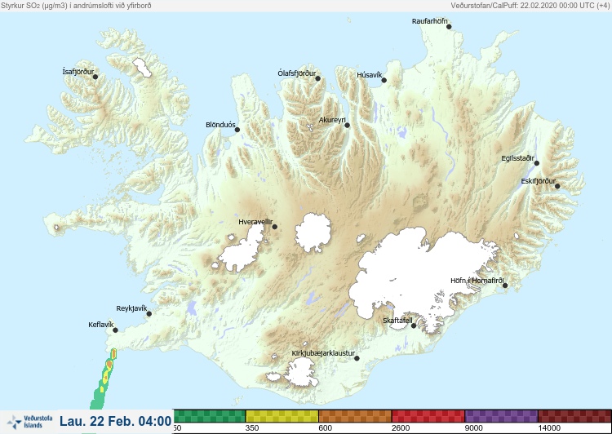Click the 2600 legend value
Screen dimensions: 612x434
(x=401, y=428)
